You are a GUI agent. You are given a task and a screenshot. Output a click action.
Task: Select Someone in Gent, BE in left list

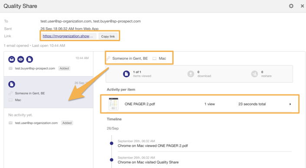pyautogui.click(x=30, y=93)
